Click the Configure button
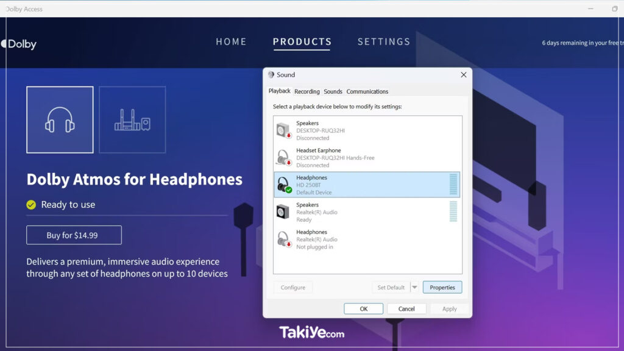This screenshot has height=351, width=624. point(293,288)
